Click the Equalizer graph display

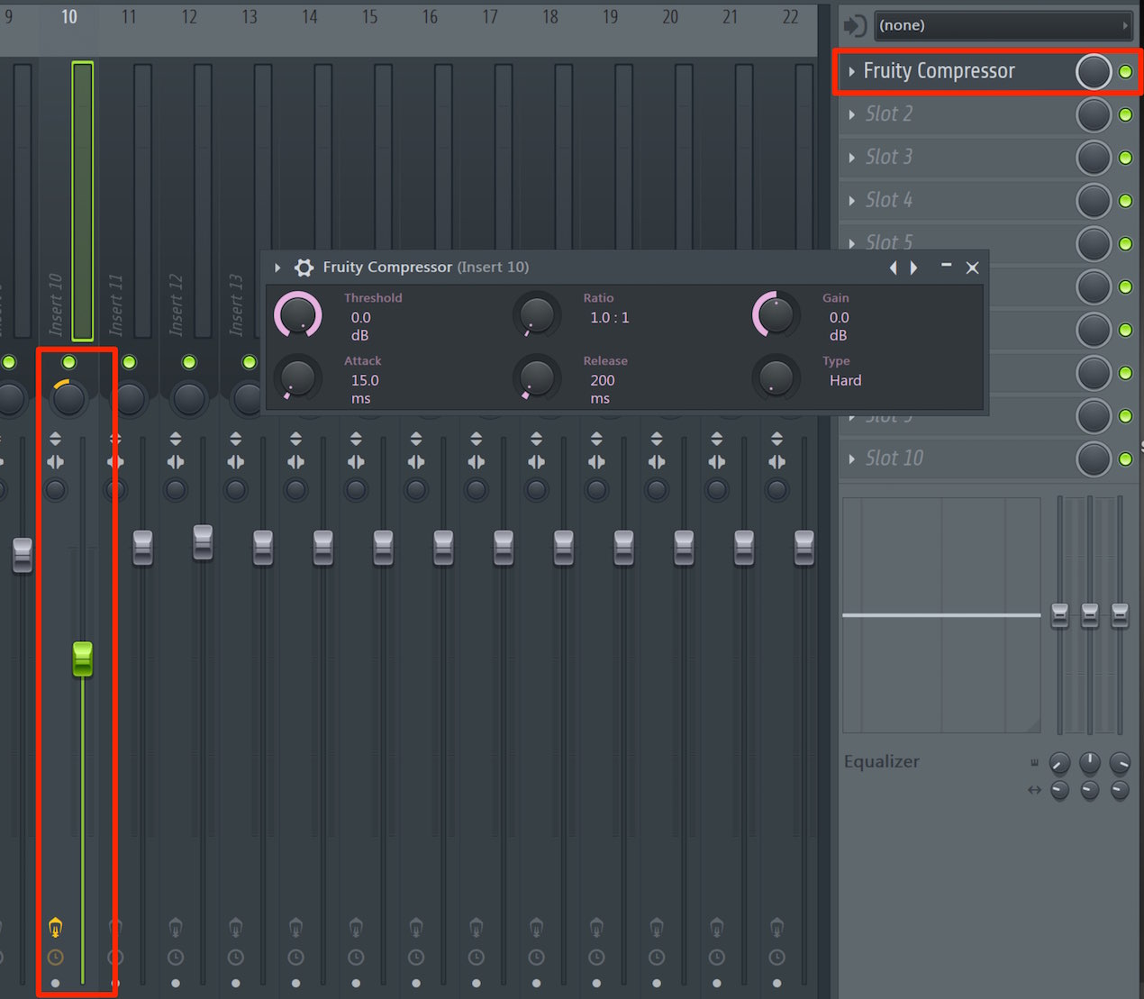point(941,615)
